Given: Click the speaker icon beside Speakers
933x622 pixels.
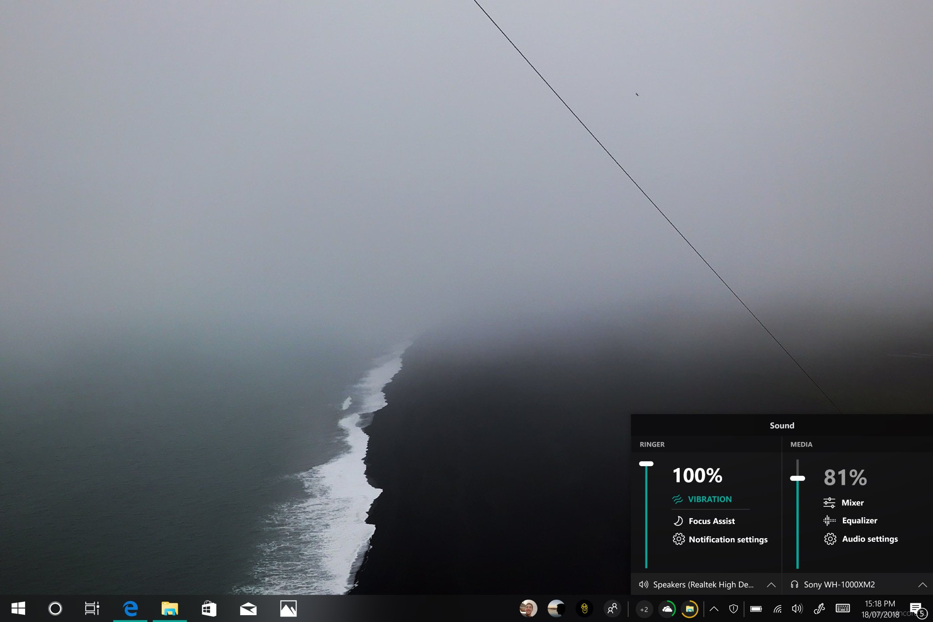Looking at the screenshot, I should coord(644,585).
